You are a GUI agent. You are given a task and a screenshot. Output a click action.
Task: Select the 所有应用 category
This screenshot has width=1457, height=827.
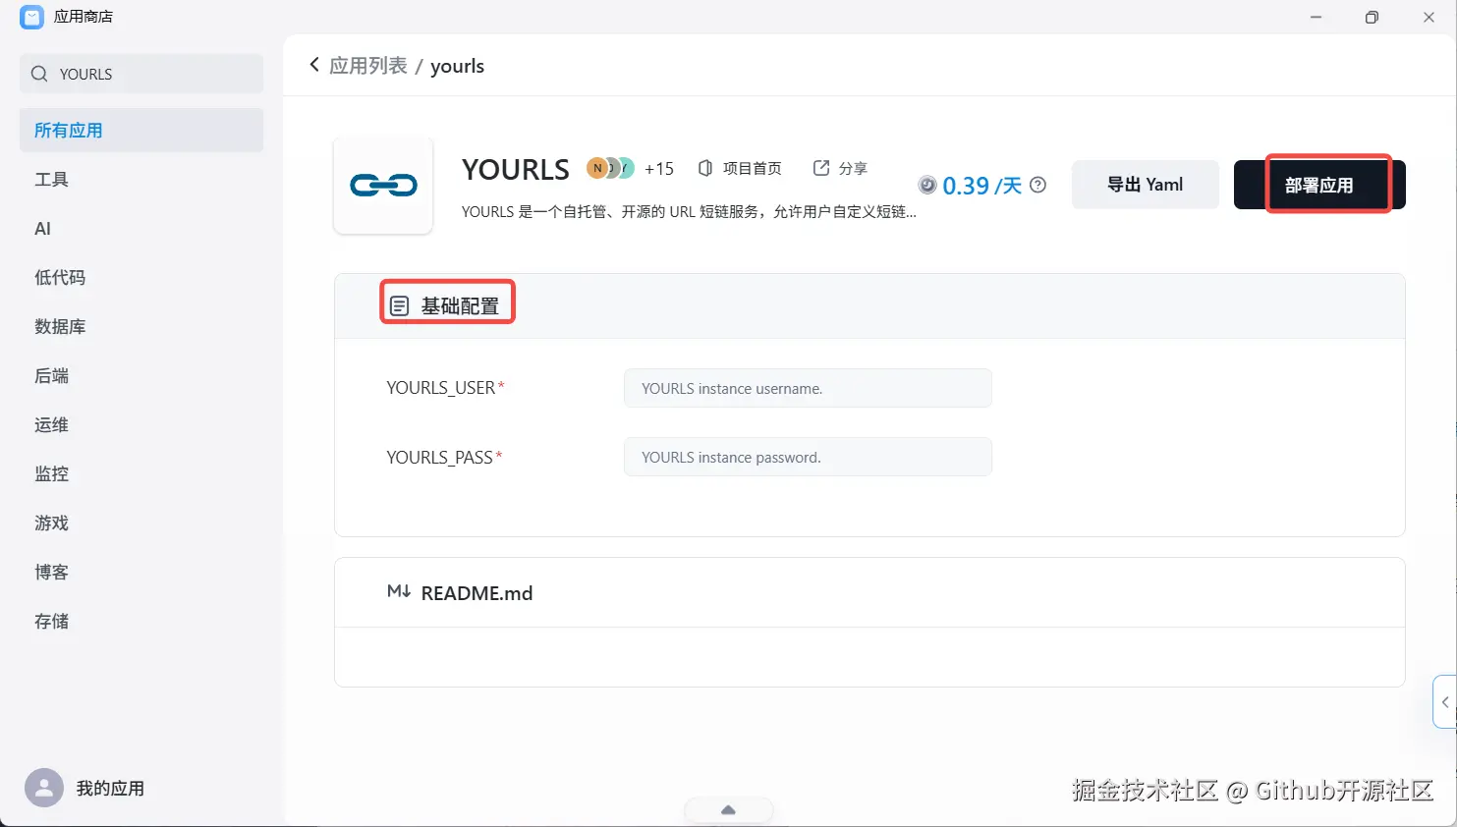tap(141, 130)
